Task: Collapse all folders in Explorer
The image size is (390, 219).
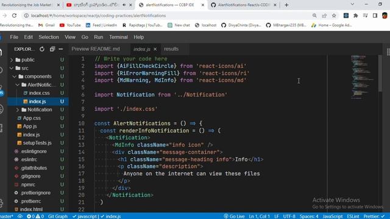Action: [52, 49]
